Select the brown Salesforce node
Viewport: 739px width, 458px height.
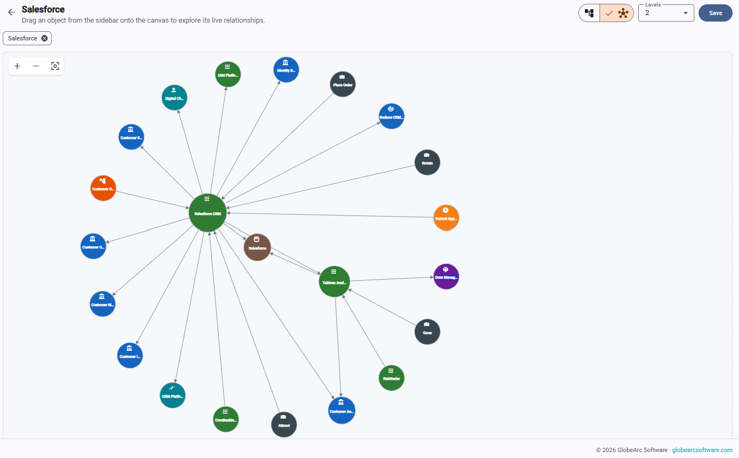pyautogui.click(x=257, y=247)
